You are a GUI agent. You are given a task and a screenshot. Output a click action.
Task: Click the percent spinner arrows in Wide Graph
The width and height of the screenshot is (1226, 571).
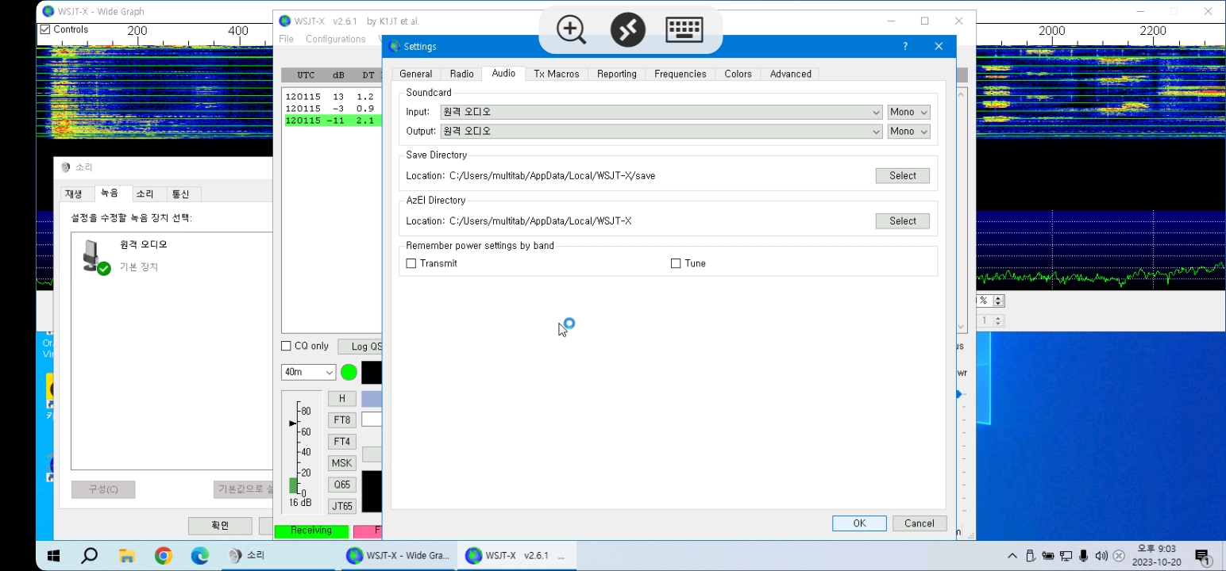pos(999,301)
